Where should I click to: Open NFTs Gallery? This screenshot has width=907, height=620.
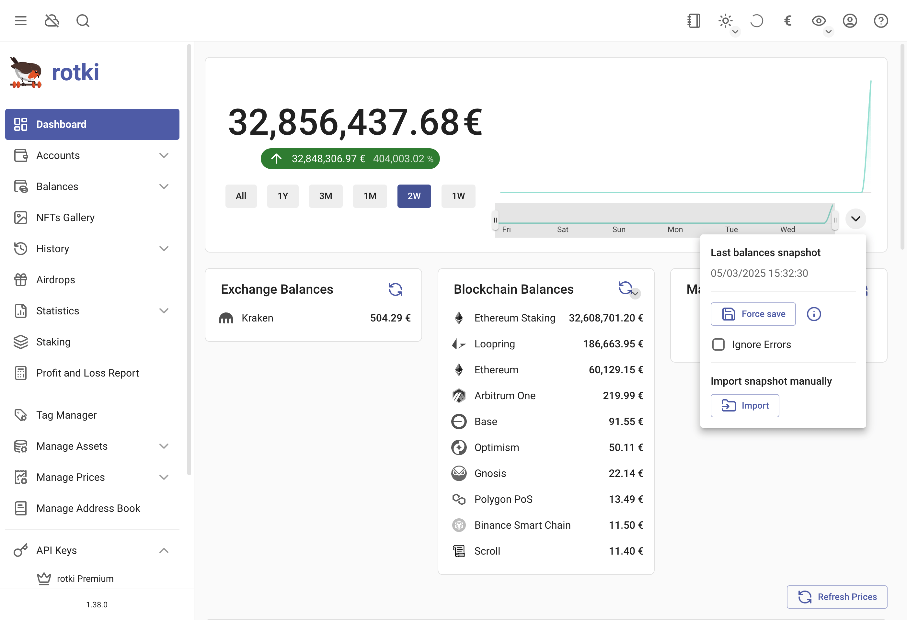point(92,217)
